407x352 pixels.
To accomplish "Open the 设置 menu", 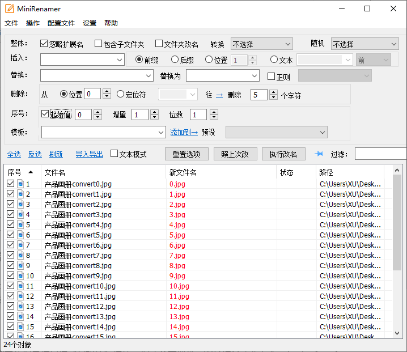I will 90,23.
